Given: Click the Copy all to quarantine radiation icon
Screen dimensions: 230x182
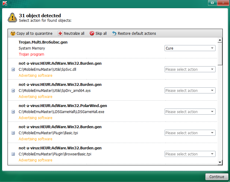Looking at the screenshot, I should pyautogui.click(x=13, y=33).
